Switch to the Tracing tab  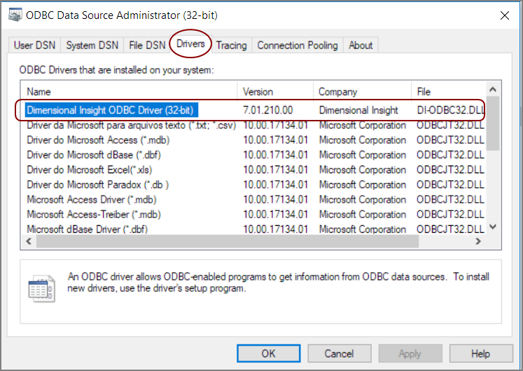232,45
